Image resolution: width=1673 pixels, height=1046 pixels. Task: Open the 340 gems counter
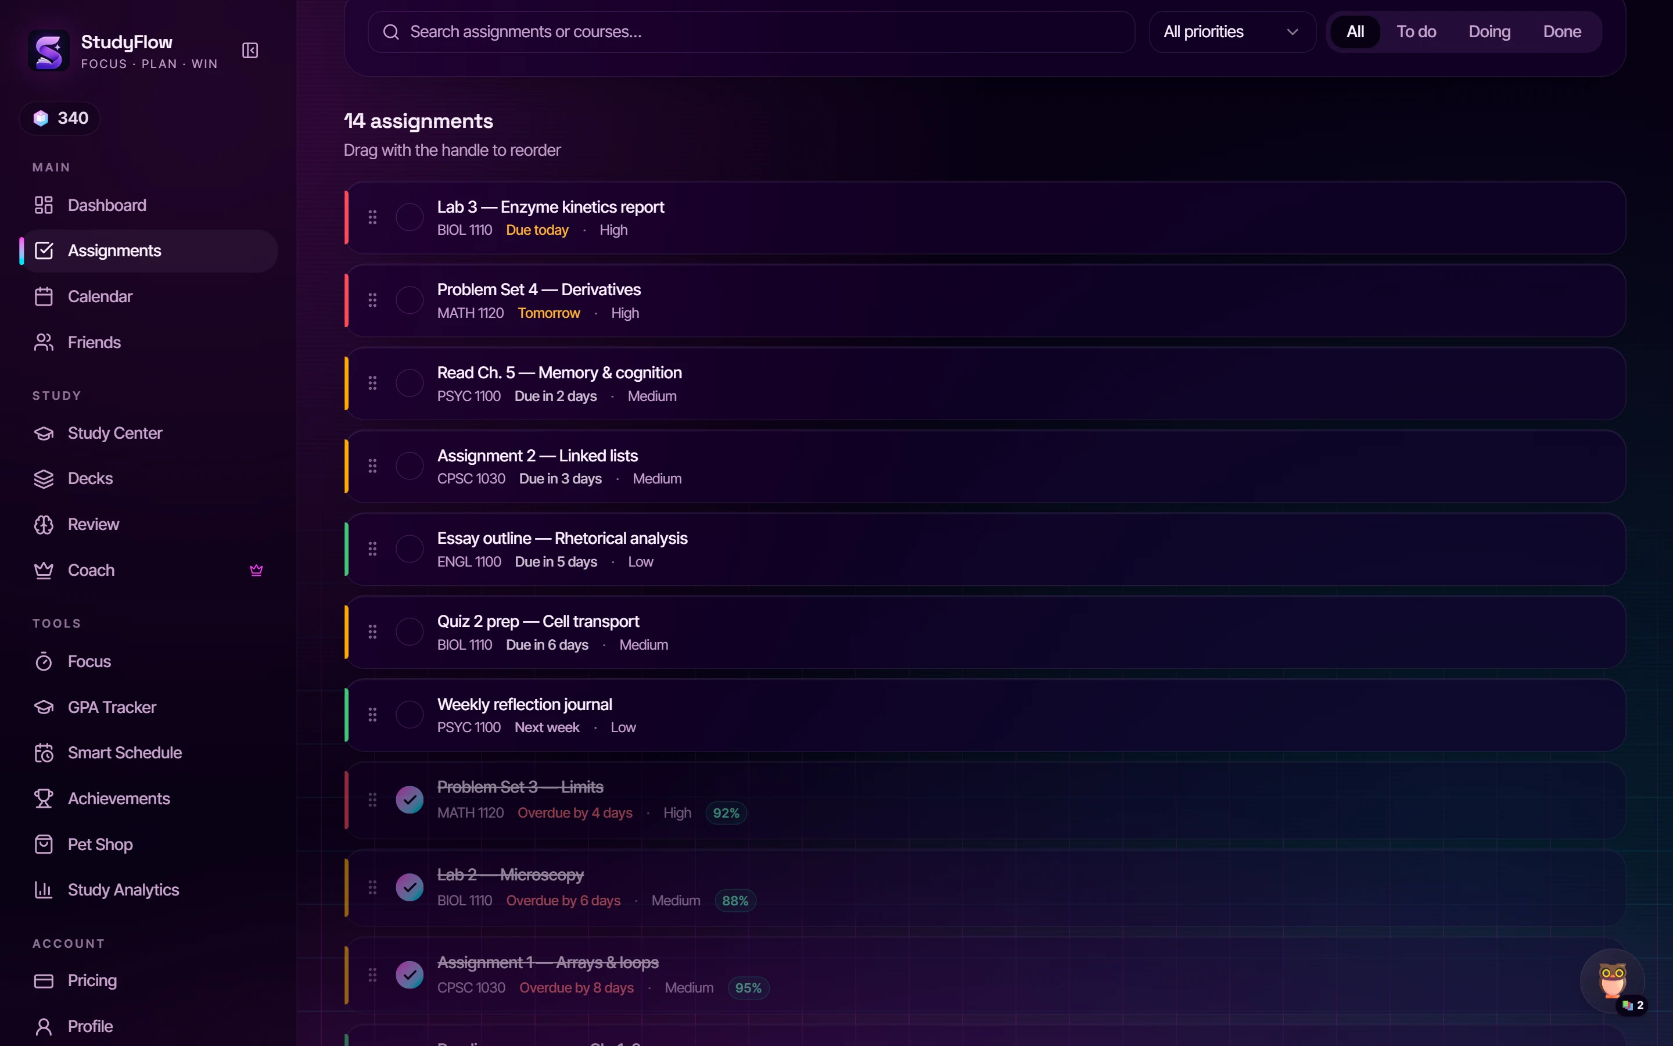60,119
